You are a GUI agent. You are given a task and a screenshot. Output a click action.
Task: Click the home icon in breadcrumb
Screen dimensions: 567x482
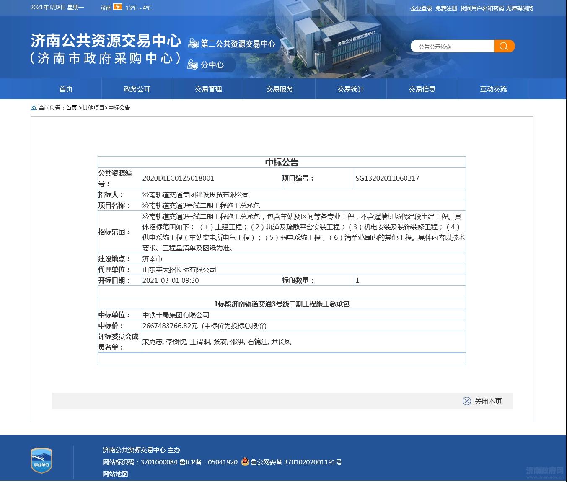pyautogui.click(x=34, y=108)
